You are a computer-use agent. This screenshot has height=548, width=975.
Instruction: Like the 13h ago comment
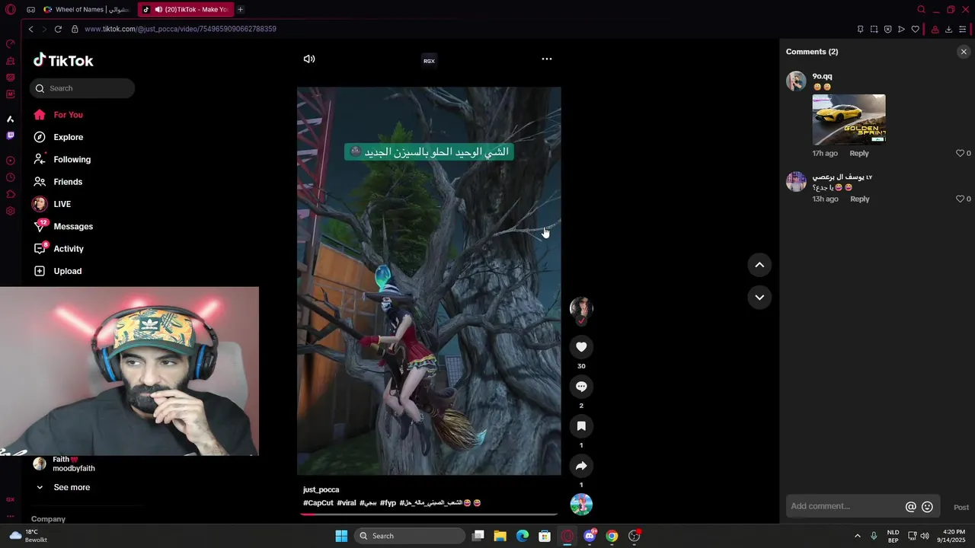pos(960,199)
